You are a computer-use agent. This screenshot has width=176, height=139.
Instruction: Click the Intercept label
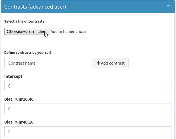13,76
